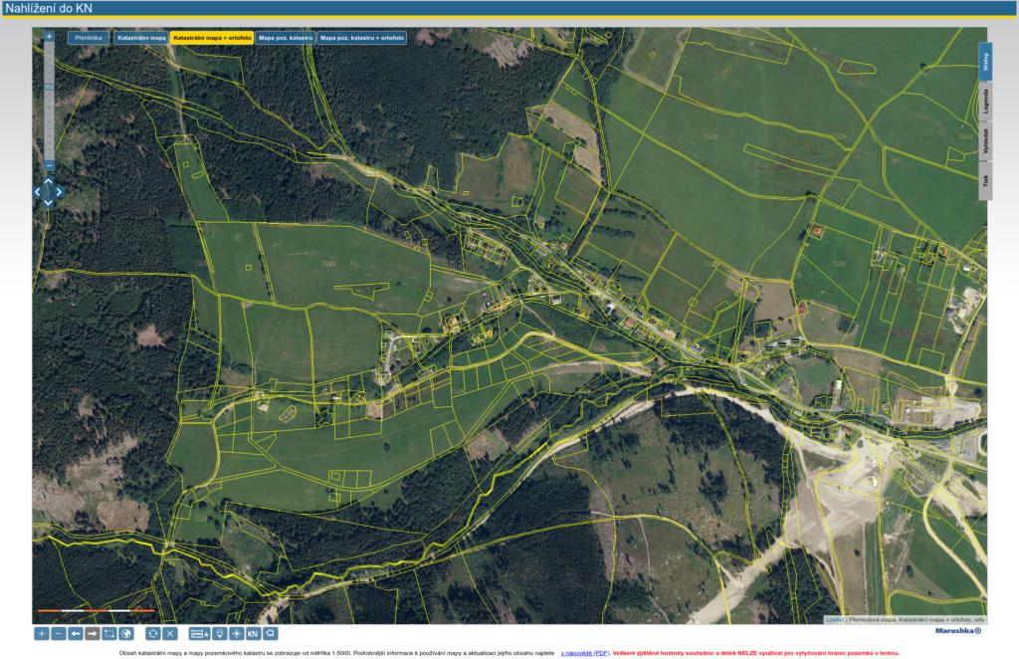This screenshot has height=659, width=1019.
Task: Go to next map view with right arrow
Action: point(92,633)
